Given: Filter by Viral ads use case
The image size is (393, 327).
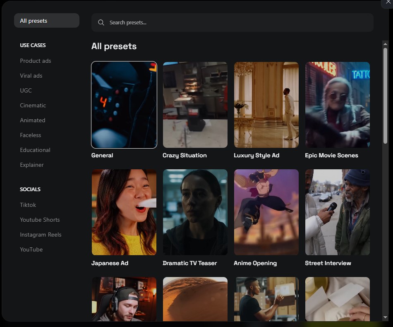Looking at the screenshot, I should coord(31,76).
